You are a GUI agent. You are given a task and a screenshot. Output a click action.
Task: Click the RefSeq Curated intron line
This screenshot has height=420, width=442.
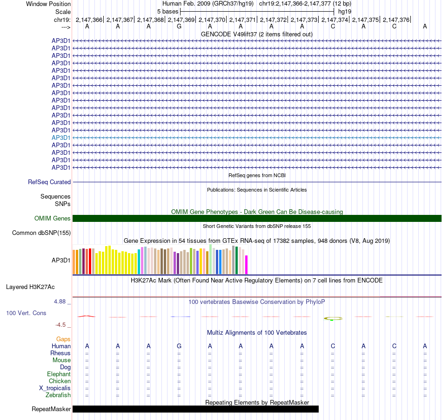[x=257, y=182]
